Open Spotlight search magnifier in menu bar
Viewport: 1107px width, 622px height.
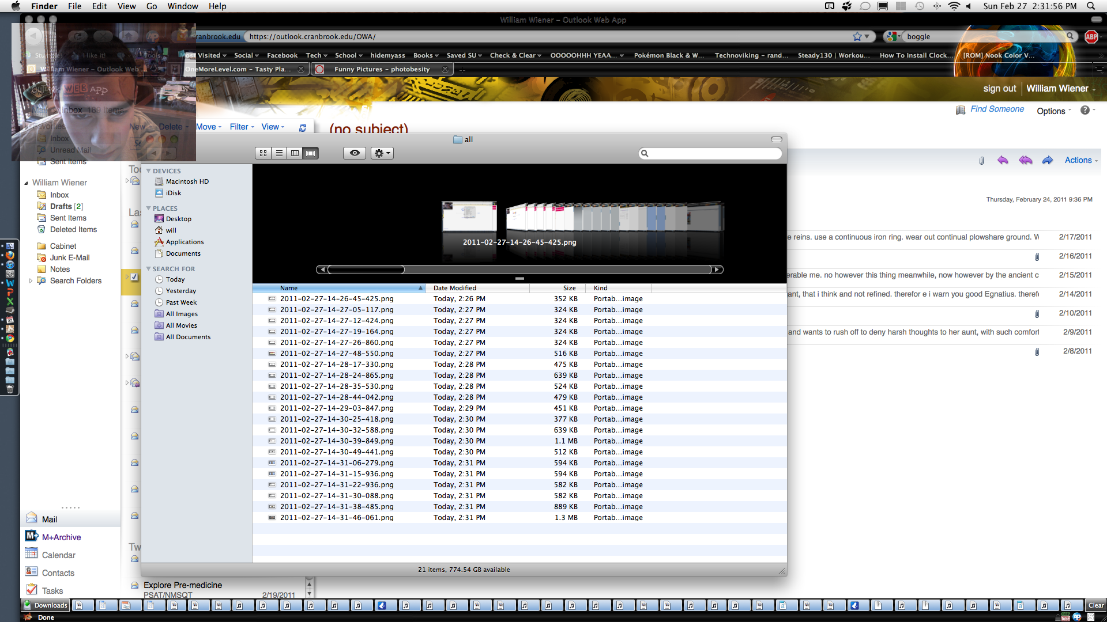tap(1091, 6)
